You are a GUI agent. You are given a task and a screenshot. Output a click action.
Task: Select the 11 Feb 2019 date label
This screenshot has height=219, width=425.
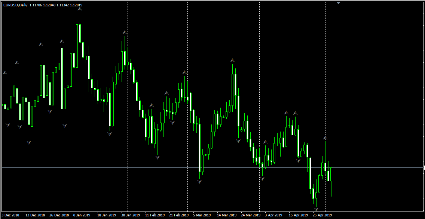(x=155, y=215)
